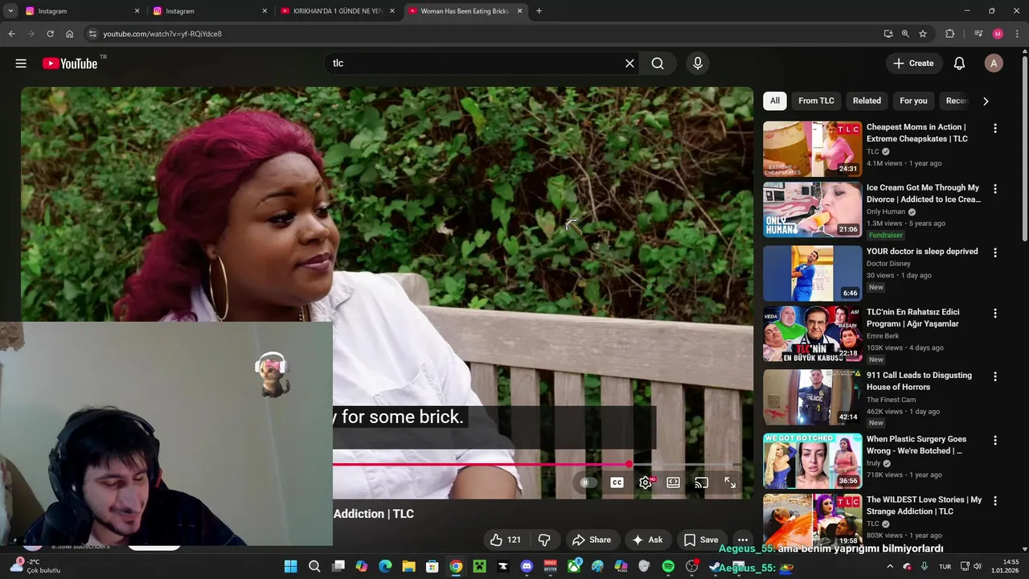
Task: Open options menu for Cheapest Moms video
Action: point(995,129)
